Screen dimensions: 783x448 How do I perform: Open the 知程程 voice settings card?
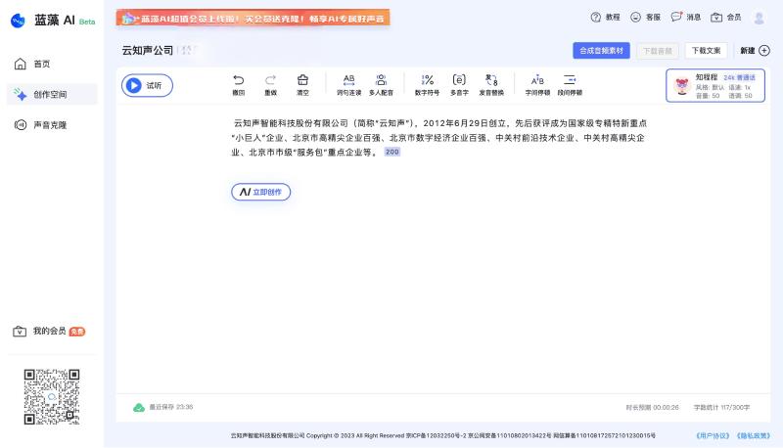(714, 86)
